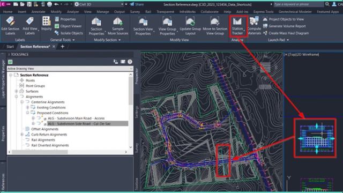Open the Add View Labels tool
This screenshot has height=193, width=343.
tap(30, 26)
